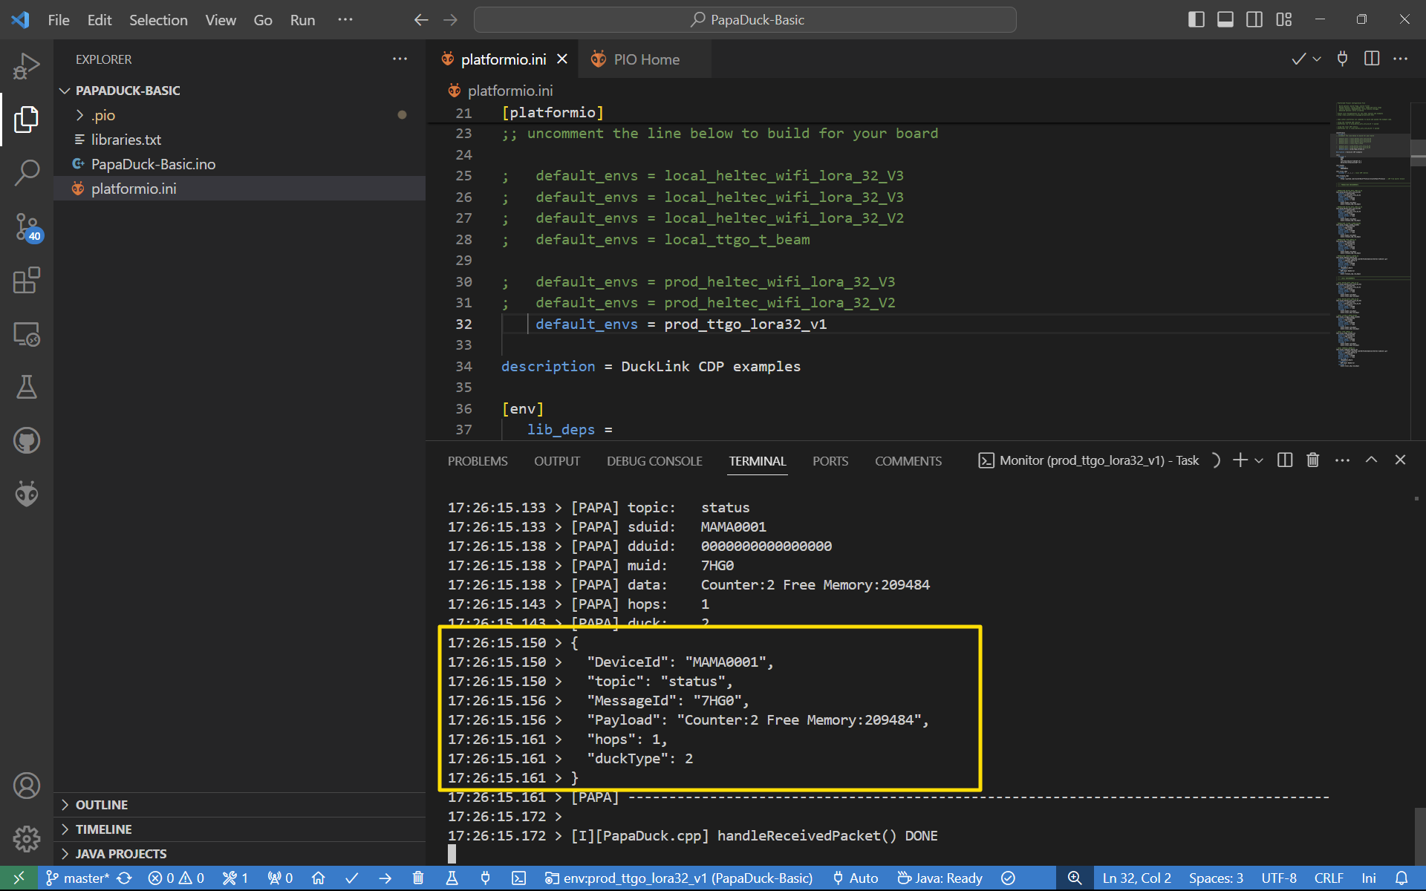Open the File menu

[59, 20]
